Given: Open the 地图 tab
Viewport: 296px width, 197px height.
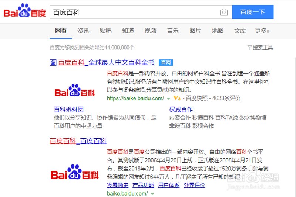Looking at the screenshot, I should click(218, 31).
